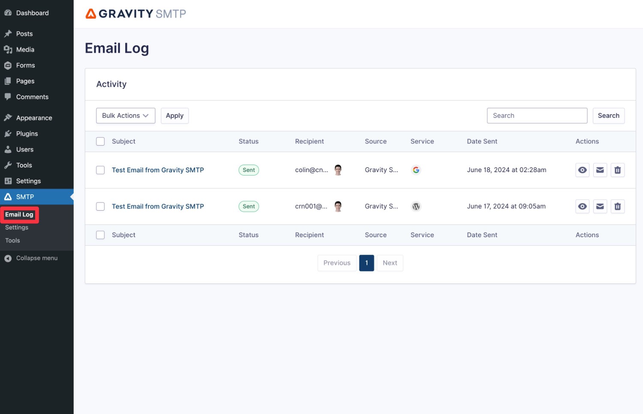Click the colin@cn... recipient text
Image resolution: width=643 pixels, height=414 pixels.
[312, 170]
